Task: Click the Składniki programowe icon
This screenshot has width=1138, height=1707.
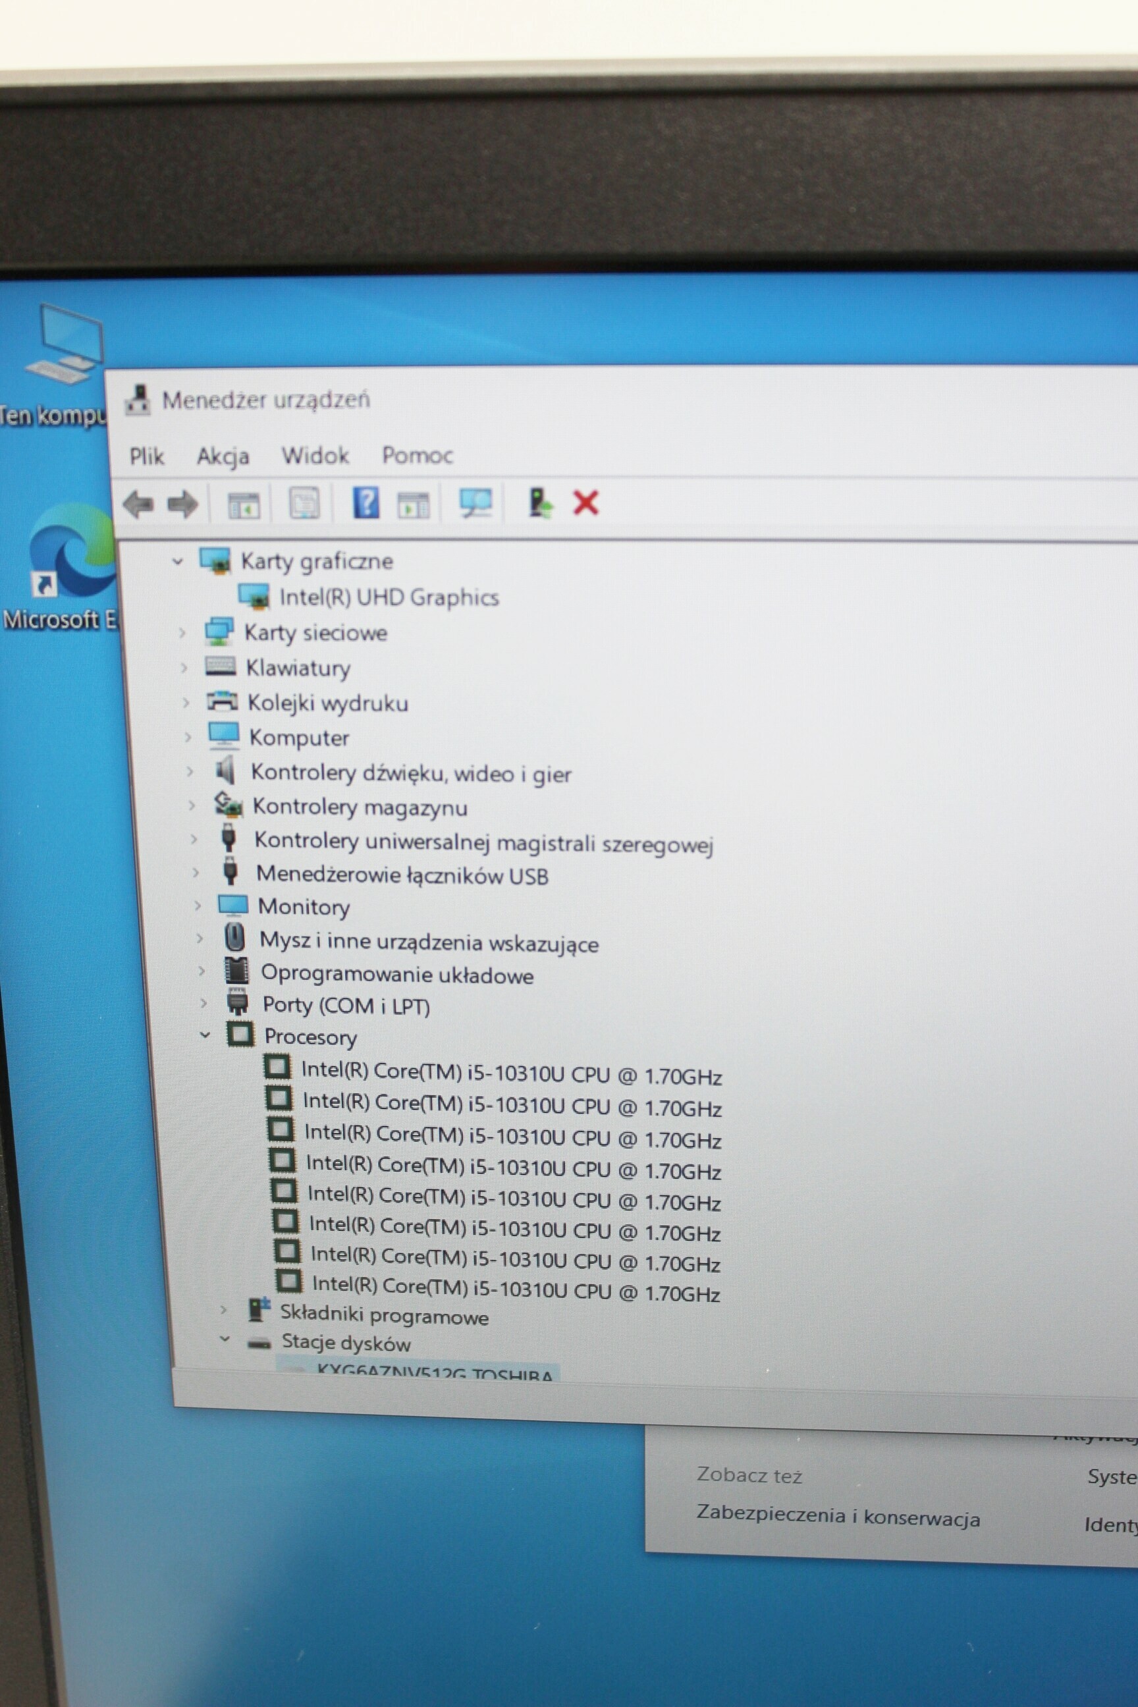Action: (258, 1309)
